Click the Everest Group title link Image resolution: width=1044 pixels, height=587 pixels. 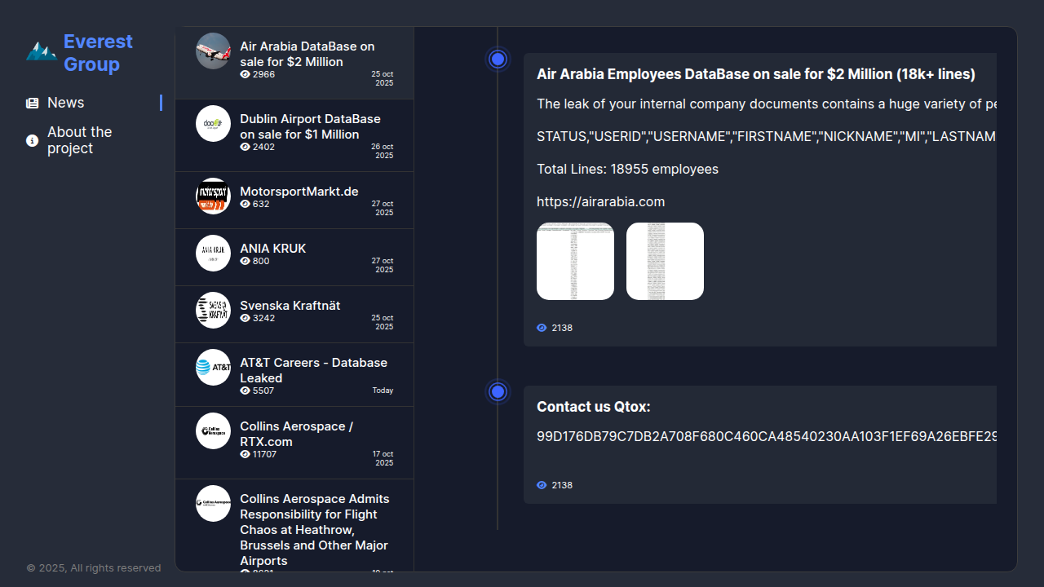pyautogui.click(x=98, y=53)
